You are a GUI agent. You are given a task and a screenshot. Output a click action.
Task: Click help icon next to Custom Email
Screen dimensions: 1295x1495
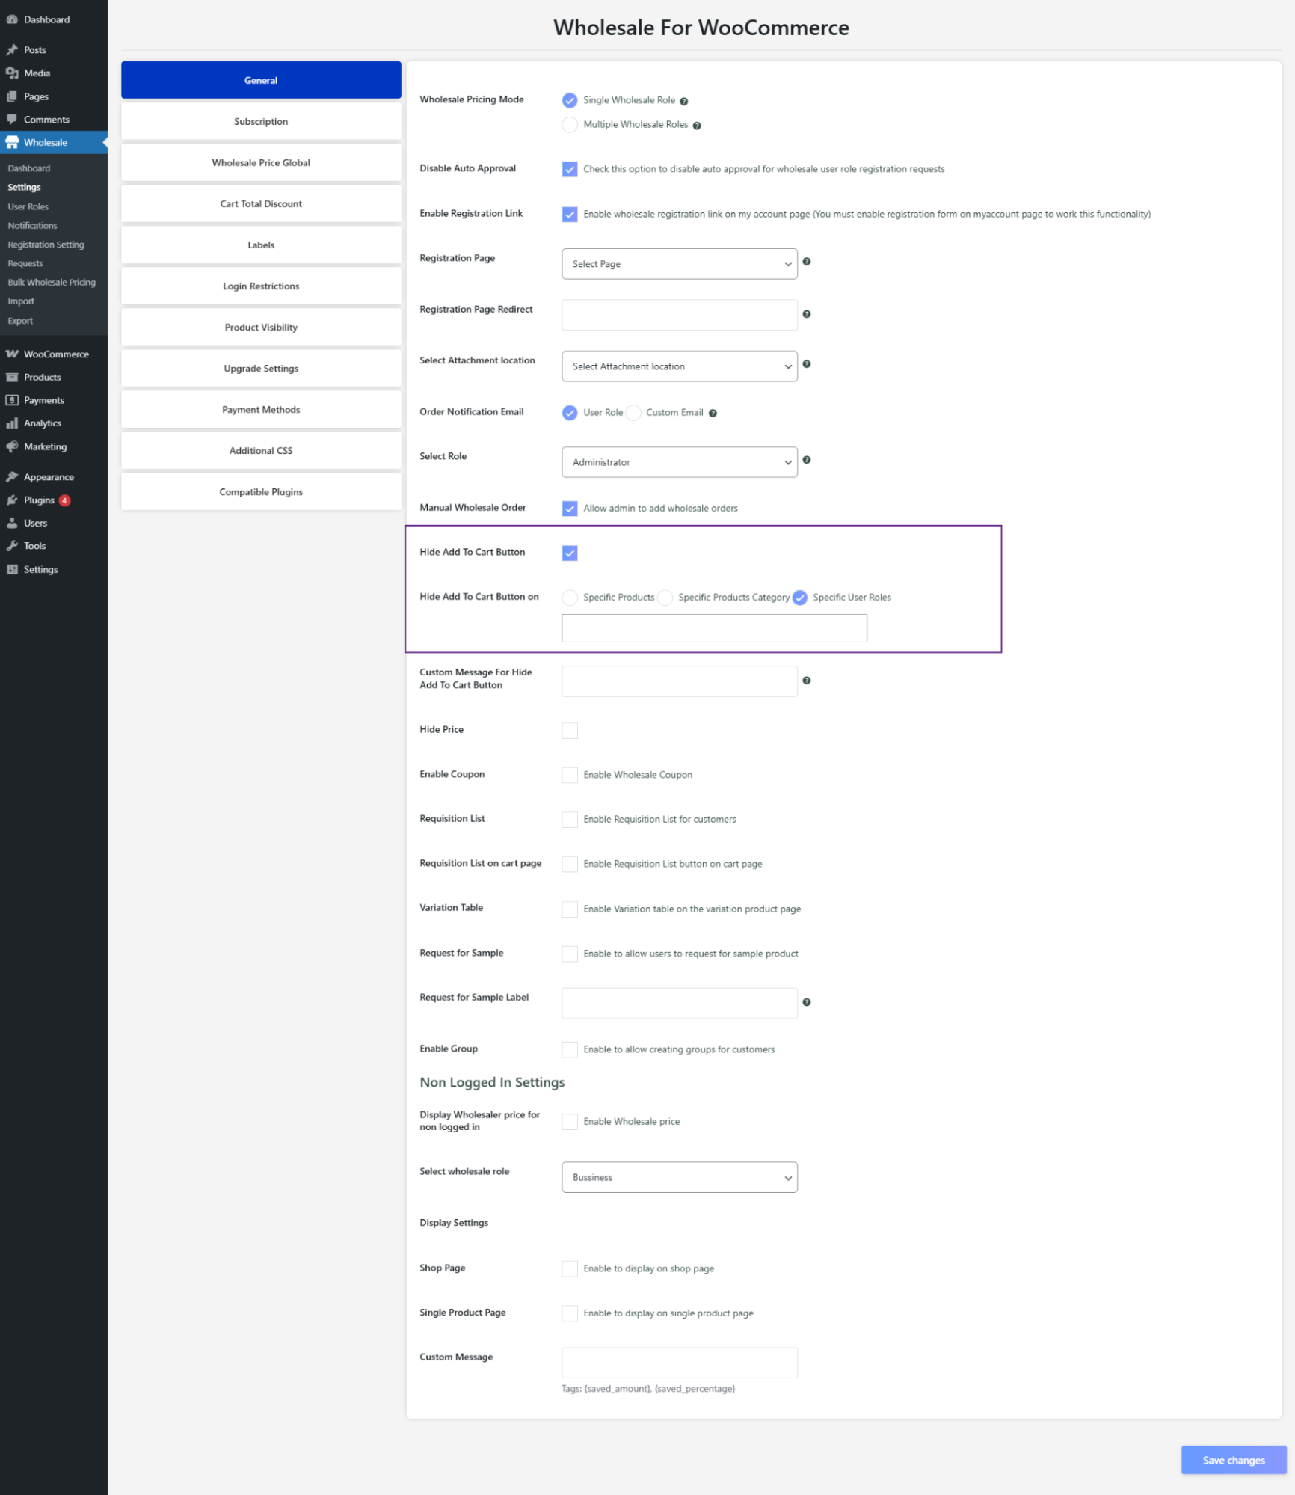(713, 414)
